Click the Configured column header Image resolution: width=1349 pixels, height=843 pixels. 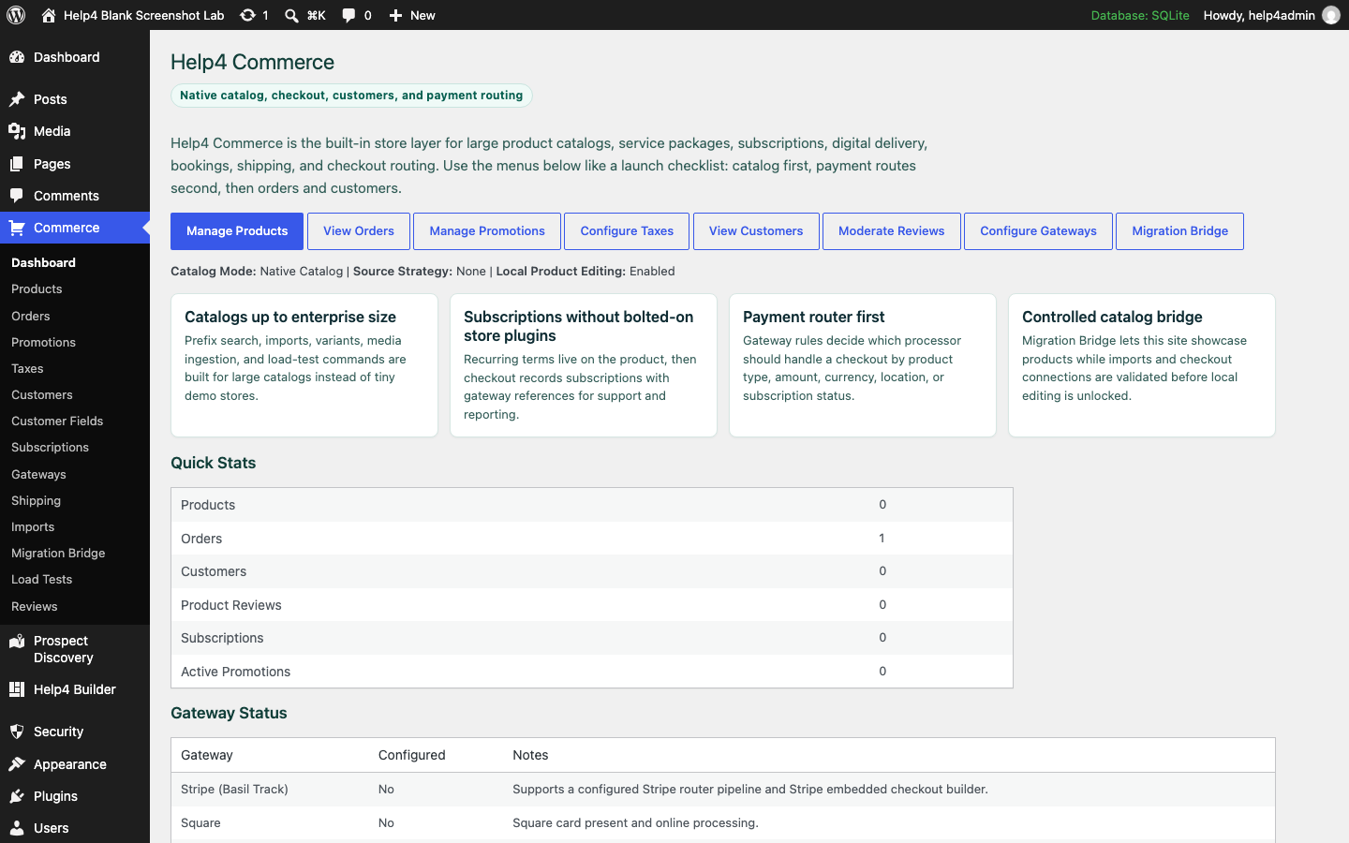[x=412, y=755]
